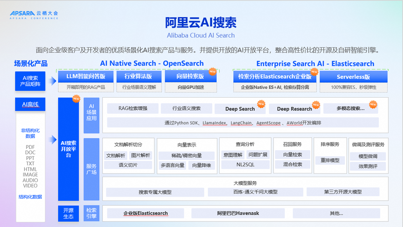This screenshot has height=227, width=403.
Task: Click the 场景化产品 heading
Action: click(30, 64)
